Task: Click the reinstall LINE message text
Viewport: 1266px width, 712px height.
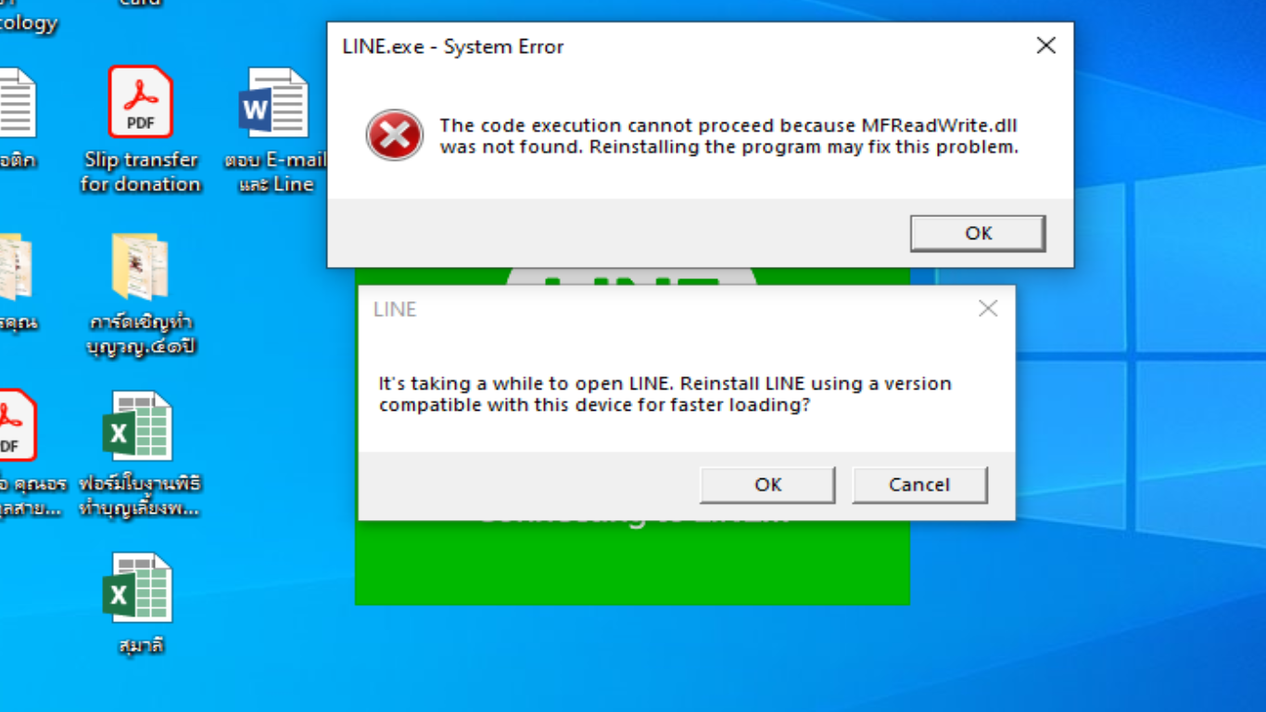Action: pos(665,394)
